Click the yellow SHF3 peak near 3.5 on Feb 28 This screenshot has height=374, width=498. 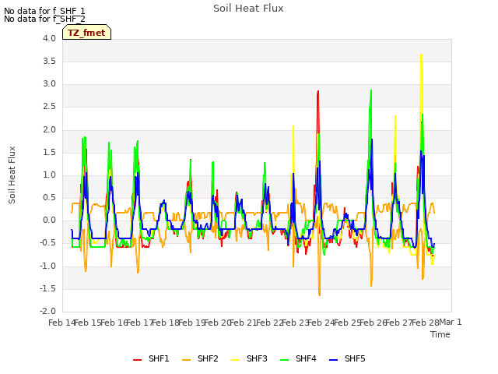pyautogui.click(x=422, y=55)
